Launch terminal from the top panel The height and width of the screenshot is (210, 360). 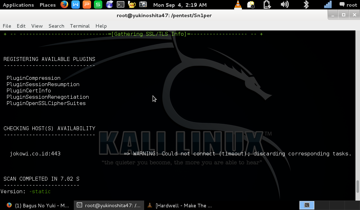(121, 5)
